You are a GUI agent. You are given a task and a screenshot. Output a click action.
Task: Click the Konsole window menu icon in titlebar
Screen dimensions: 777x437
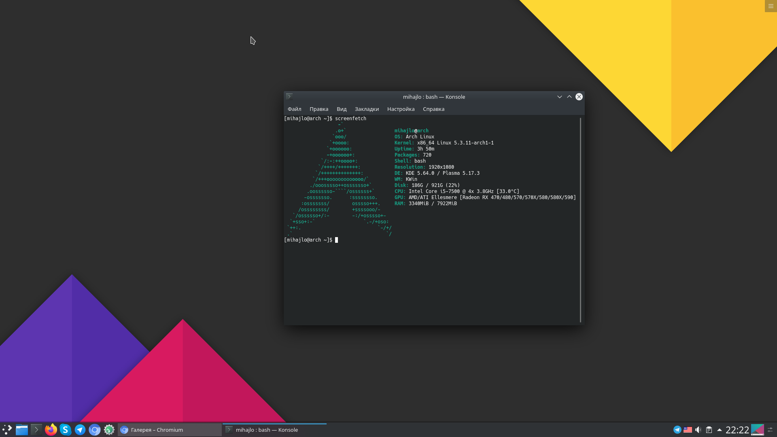click(289, 97)
